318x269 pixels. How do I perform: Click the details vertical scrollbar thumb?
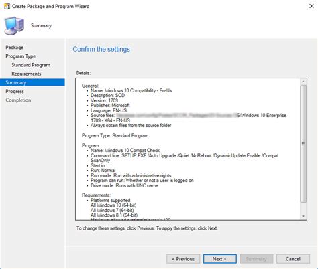(x=303, y=144)
